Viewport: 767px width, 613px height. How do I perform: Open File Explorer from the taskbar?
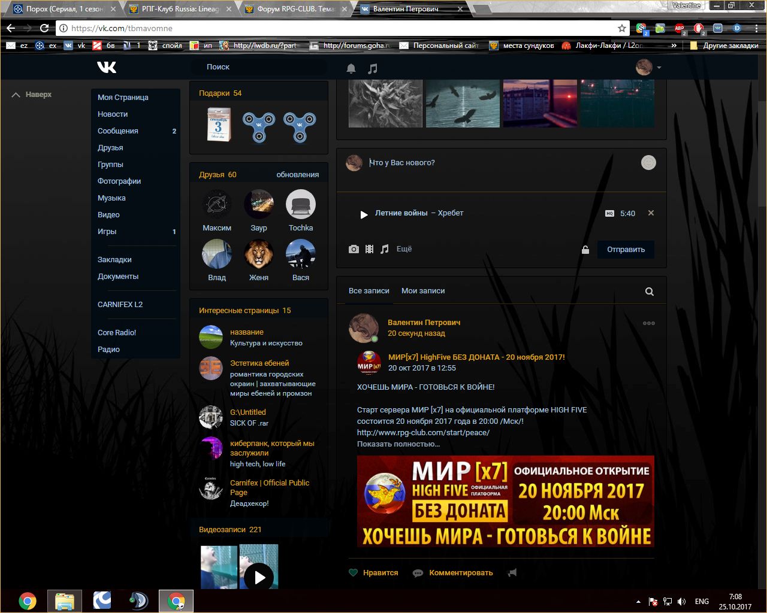point(65,600)
